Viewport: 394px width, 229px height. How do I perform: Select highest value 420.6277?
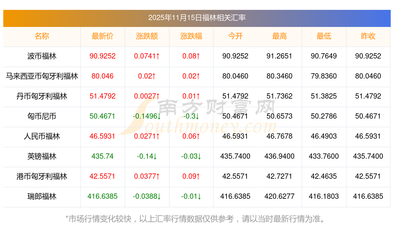coord(279,196)
